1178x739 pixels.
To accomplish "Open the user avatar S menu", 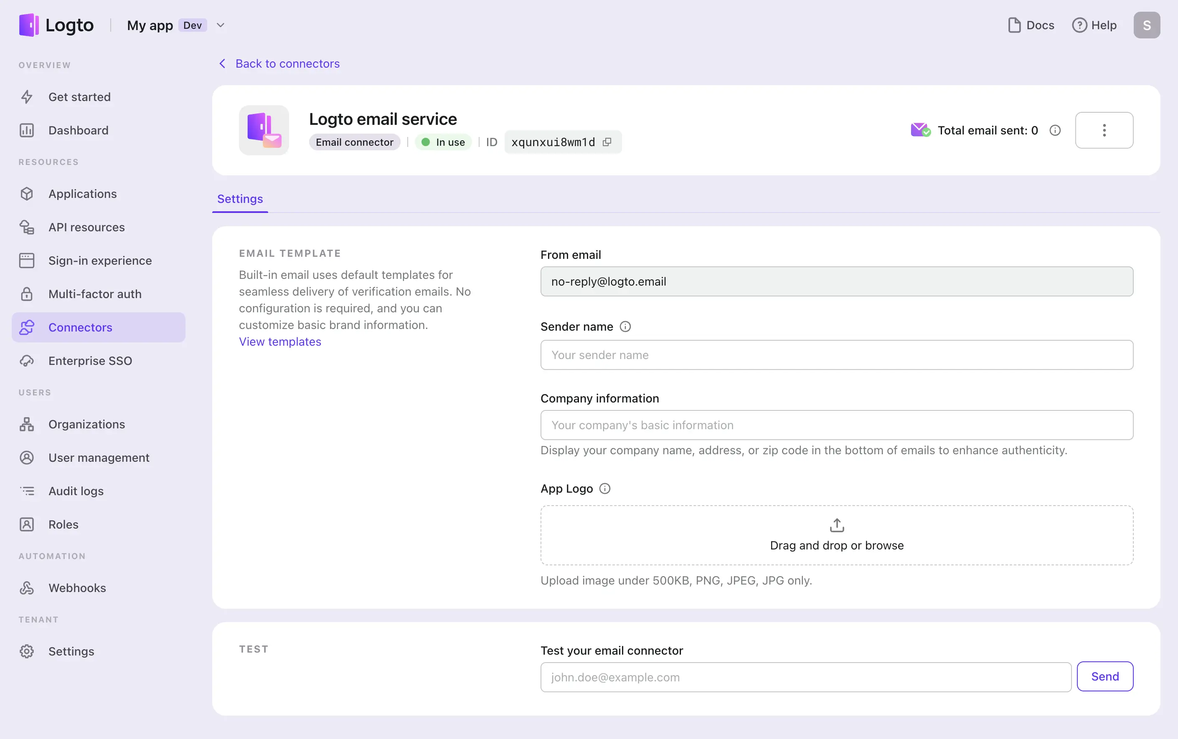I will coord(1147,25).
